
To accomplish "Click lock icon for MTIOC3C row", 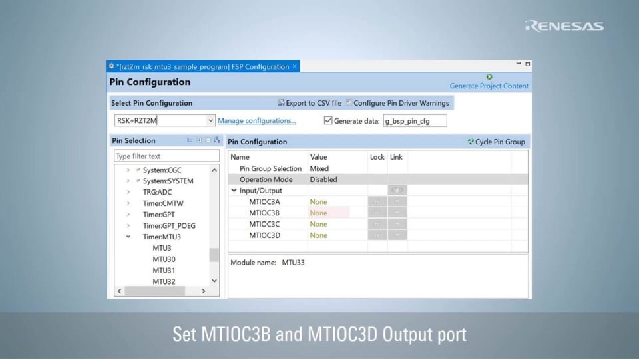I will (377, 224).
